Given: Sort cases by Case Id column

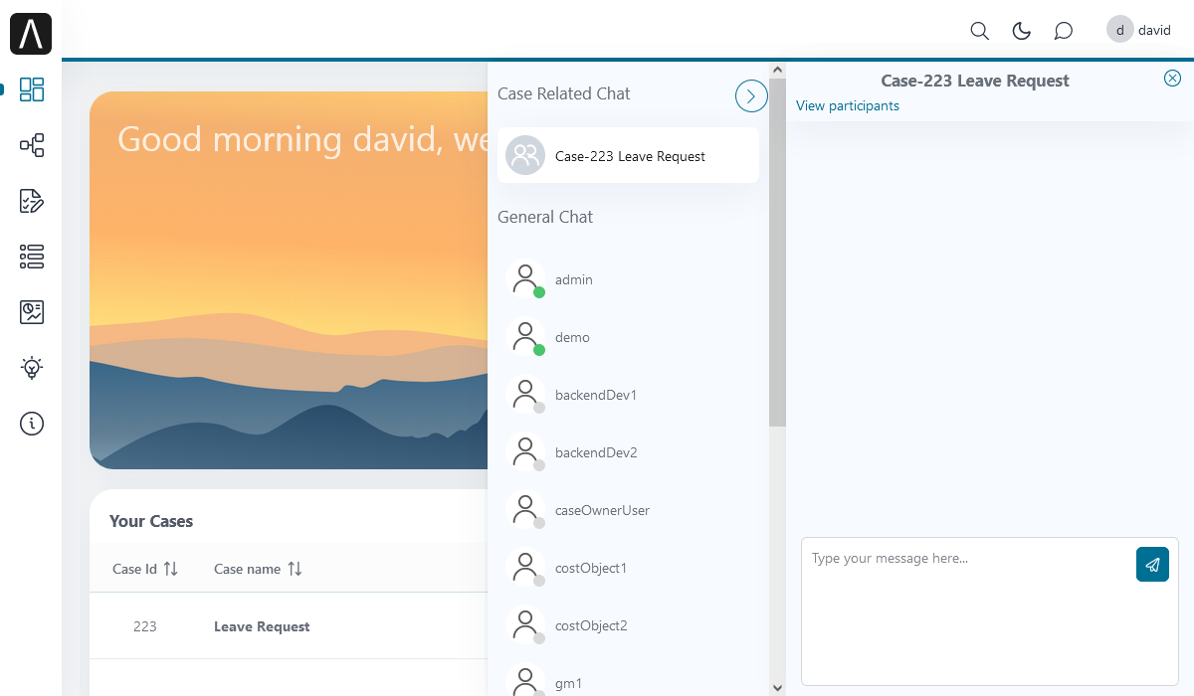Looking at the screenshot, I should [x=170, y=569].
